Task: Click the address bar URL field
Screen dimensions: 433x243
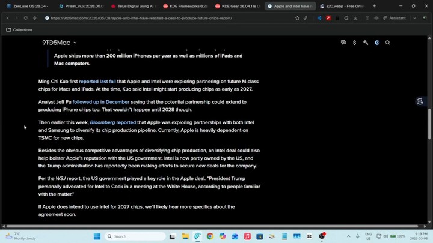Action: (x=141, y=18)
